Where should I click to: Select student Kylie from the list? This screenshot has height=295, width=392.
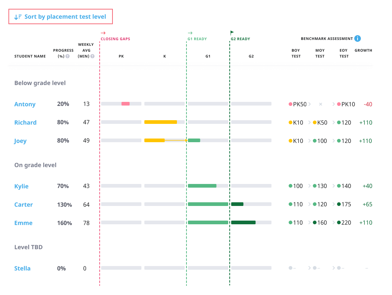[x=21, y=186]
